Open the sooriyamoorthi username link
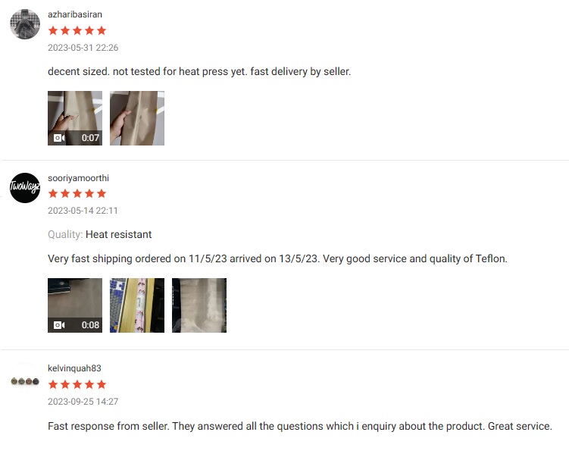 (x=78, y=178)
